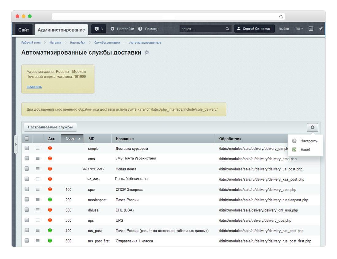337x259 pixels.
Task: Open the RU language dropdown
Action: 299,29
